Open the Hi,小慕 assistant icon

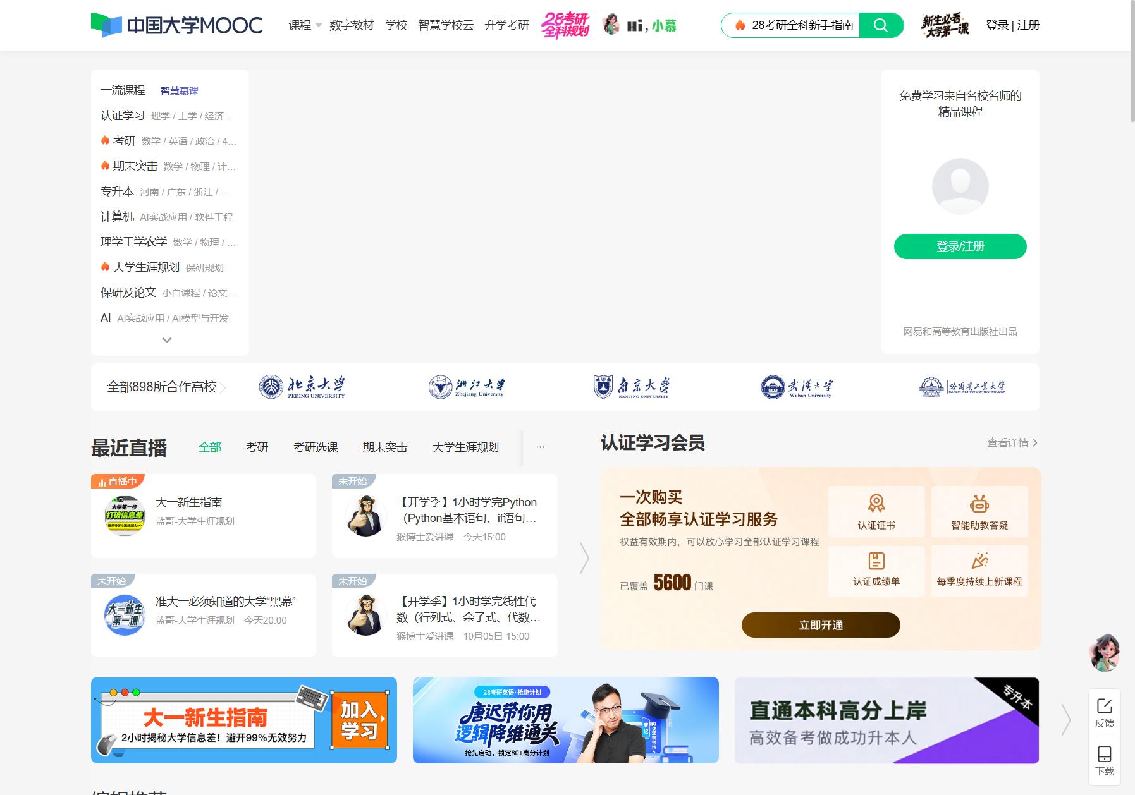(x=639, y=25)
